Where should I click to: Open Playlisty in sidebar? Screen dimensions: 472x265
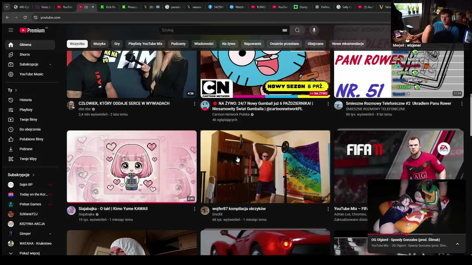point(30,110)
